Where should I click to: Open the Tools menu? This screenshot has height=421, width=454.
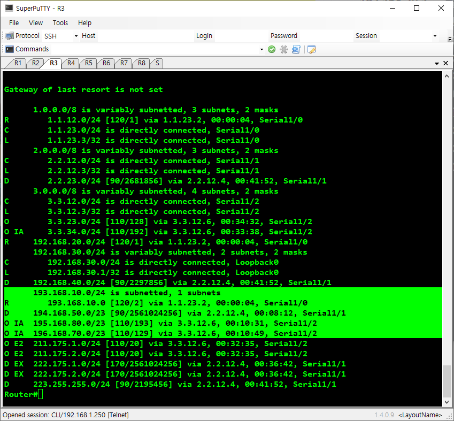(60, 23)
